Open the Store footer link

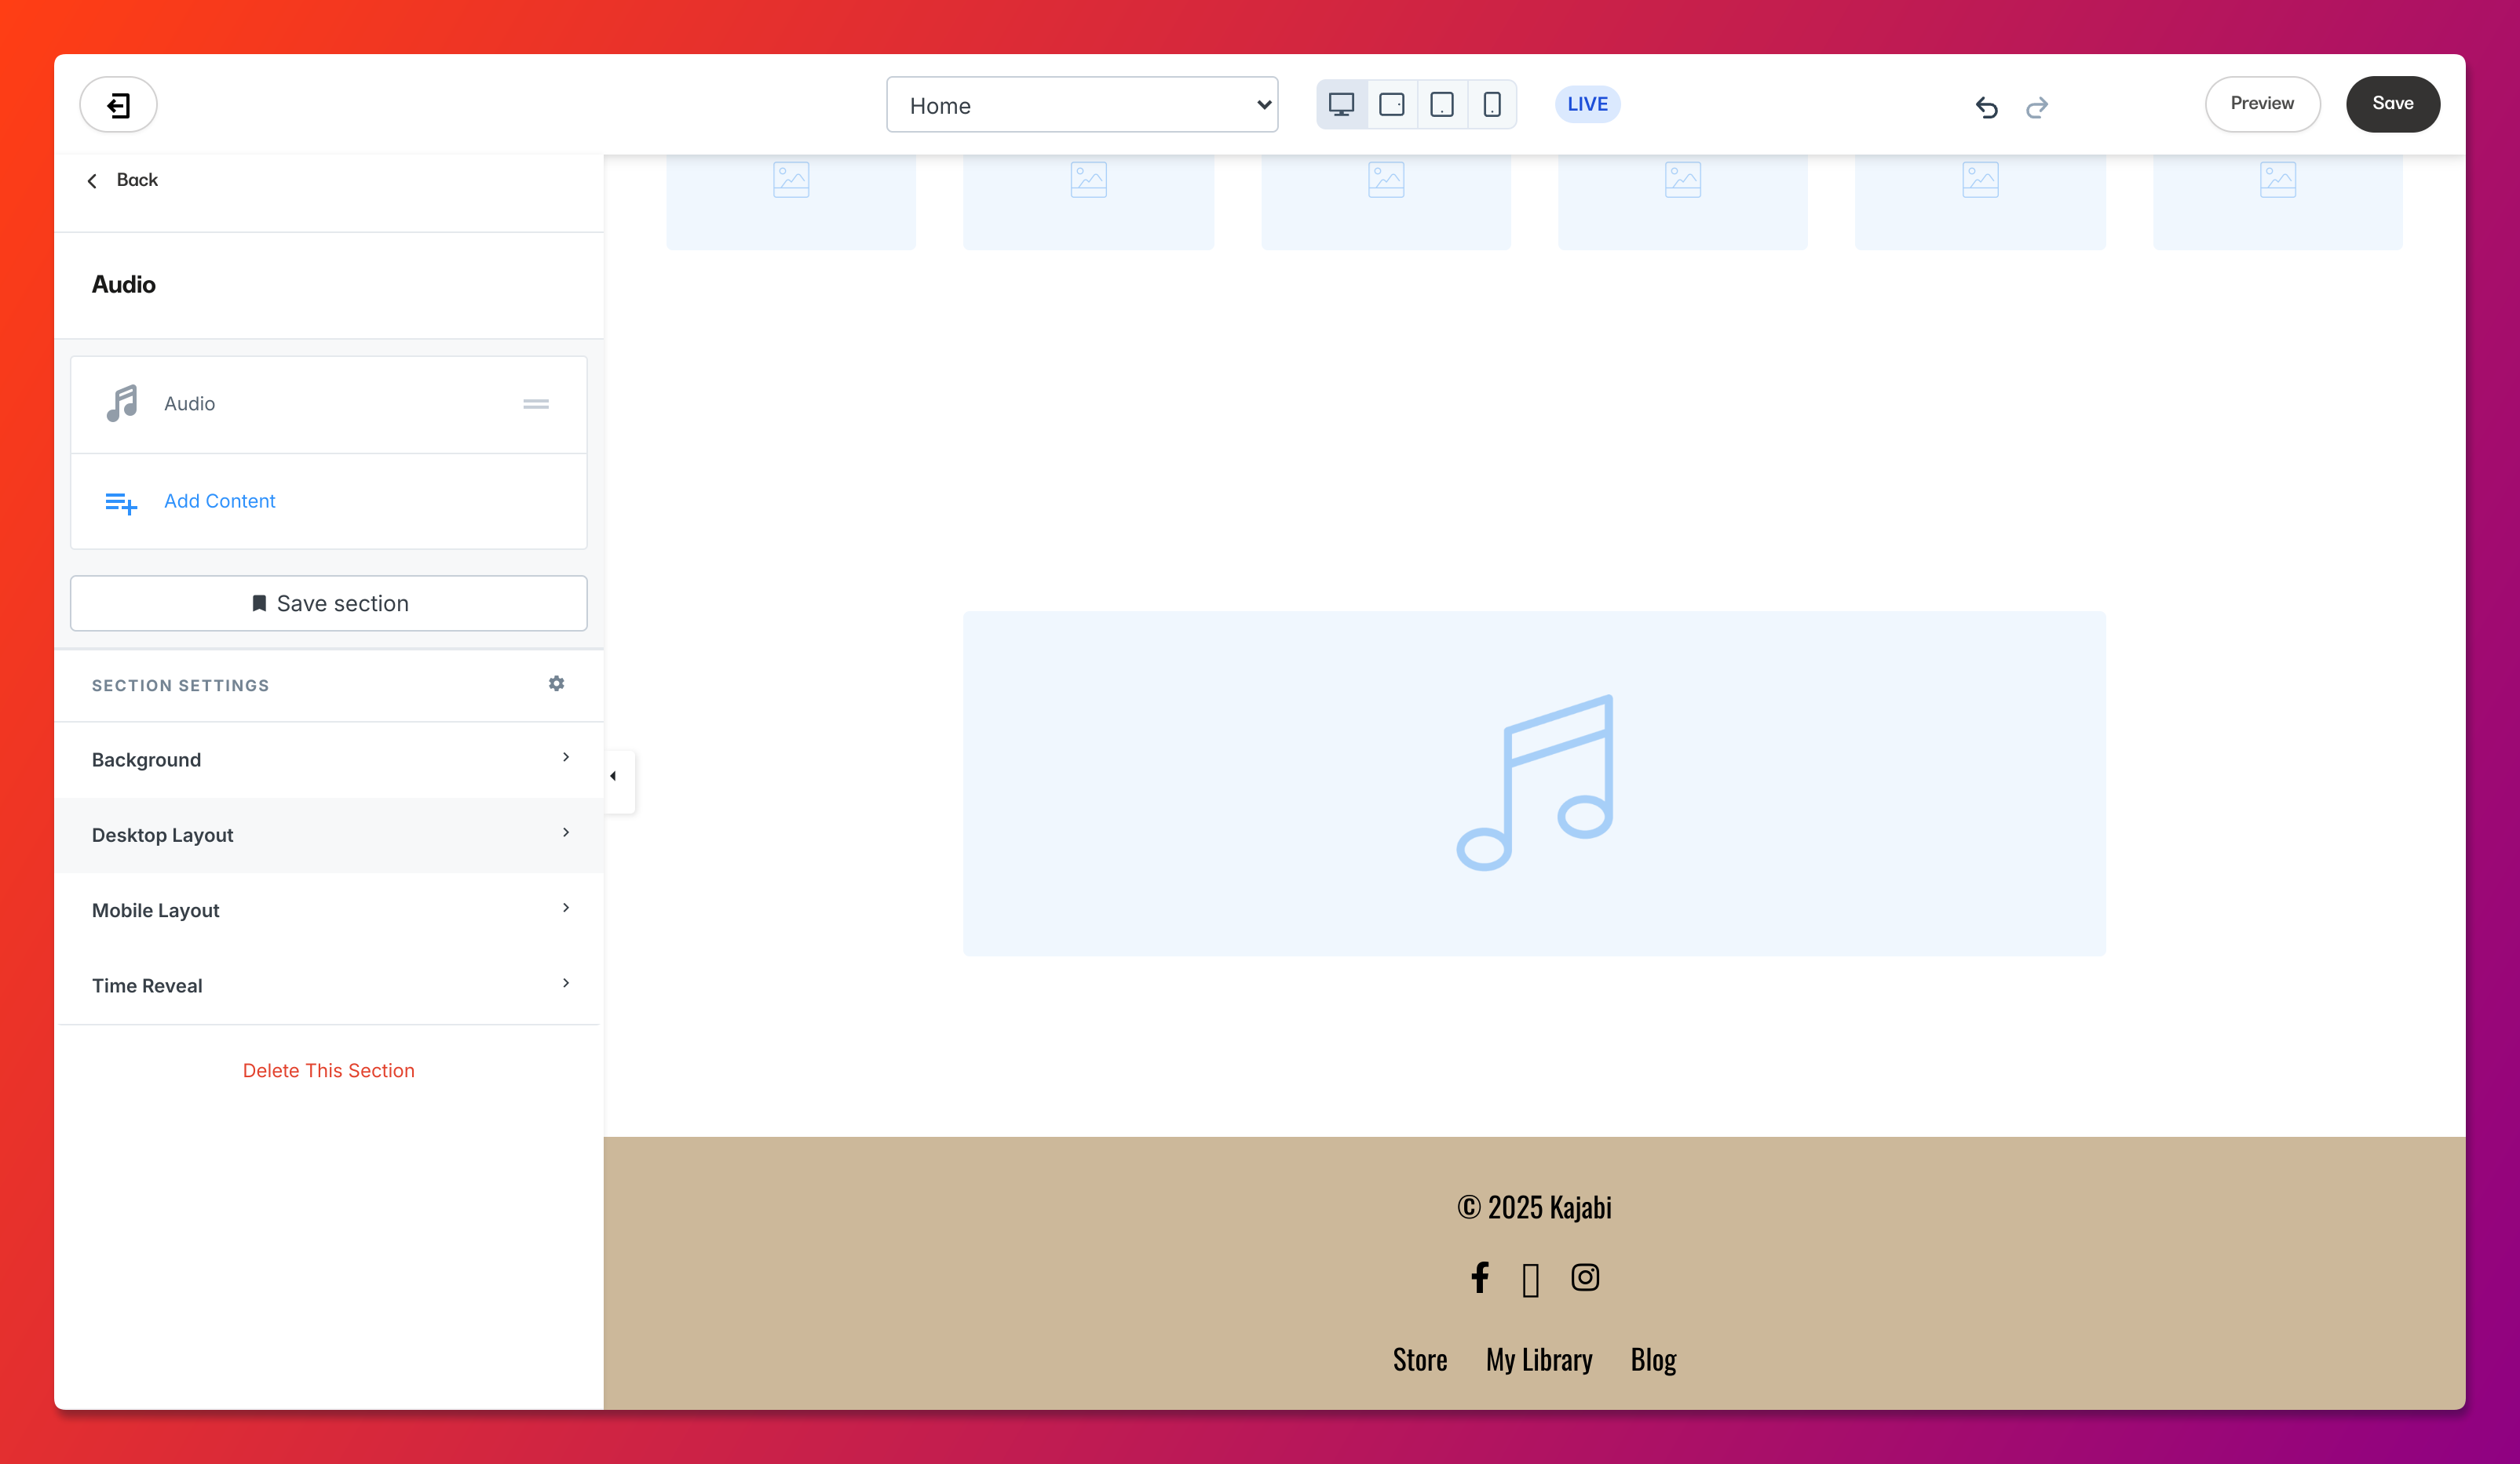(x=1419, y=1359)
